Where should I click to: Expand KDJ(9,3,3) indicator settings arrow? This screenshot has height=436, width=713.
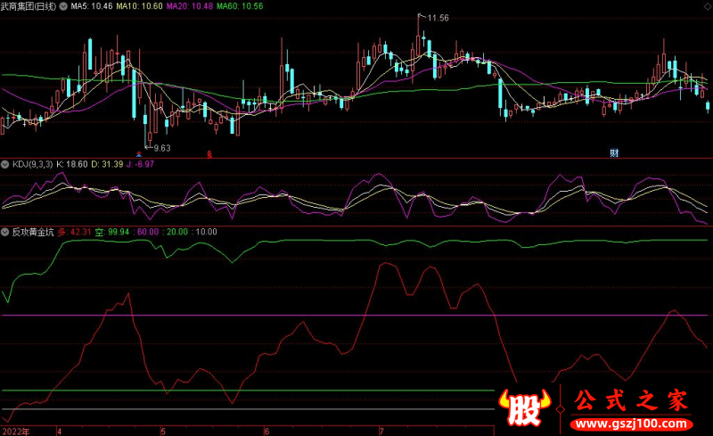point(5,164)
